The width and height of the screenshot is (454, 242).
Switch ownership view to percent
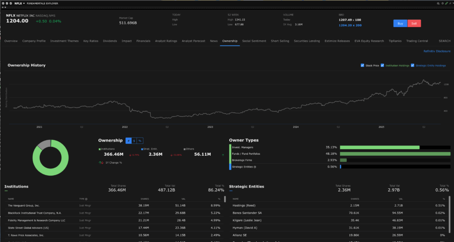[140, 140]
